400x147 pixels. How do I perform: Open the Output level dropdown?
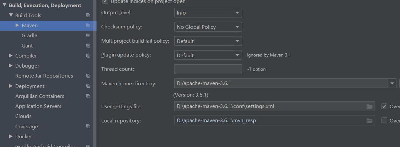pos(208,13)
